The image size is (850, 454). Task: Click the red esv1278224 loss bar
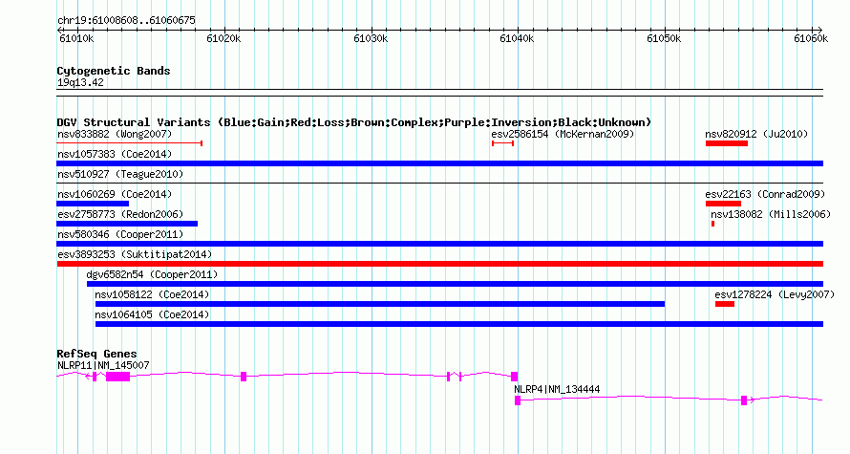(725, 304)
